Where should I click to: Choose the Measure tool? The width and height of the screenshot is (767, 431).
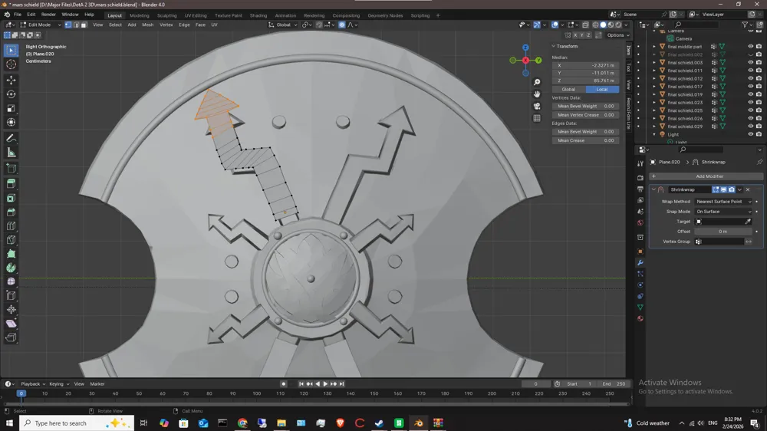coord(12,153)
